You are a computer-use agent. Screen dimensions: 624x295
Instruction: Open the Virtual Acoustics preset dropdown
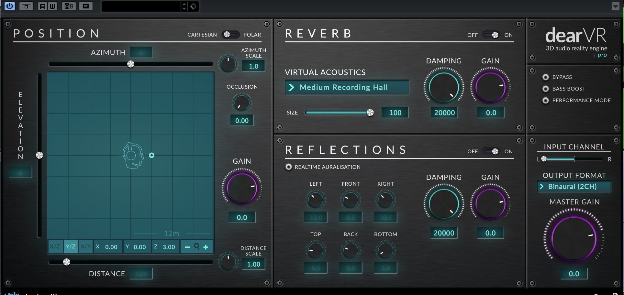pyautogui.click(x=347, y=87)
